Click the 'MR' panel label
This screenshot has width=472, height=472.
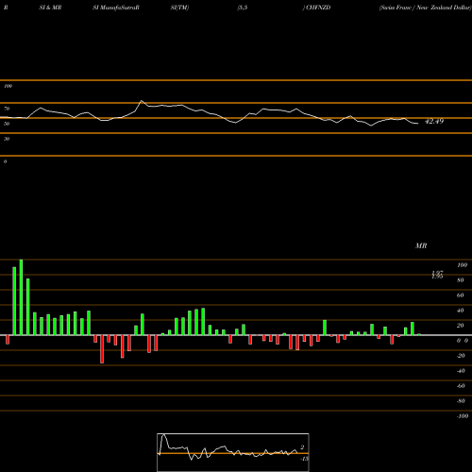click(x=421, y=245)
